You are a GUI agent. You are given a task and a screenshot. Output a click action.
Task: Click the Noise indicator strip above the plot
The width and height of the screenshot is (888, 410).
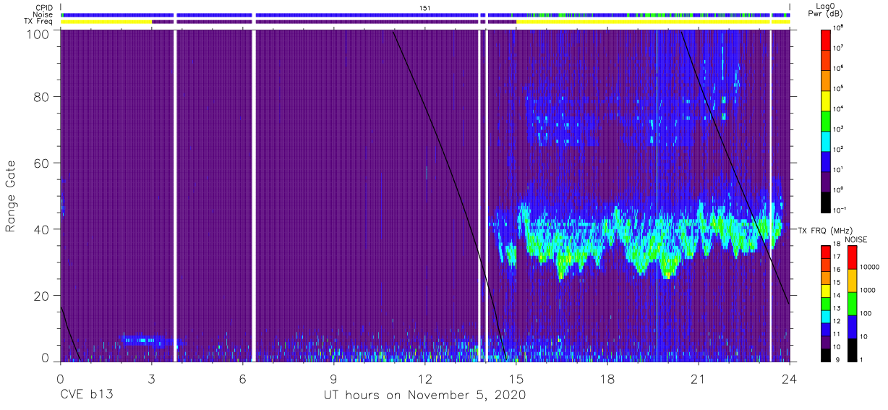click(x=424, y=14)
